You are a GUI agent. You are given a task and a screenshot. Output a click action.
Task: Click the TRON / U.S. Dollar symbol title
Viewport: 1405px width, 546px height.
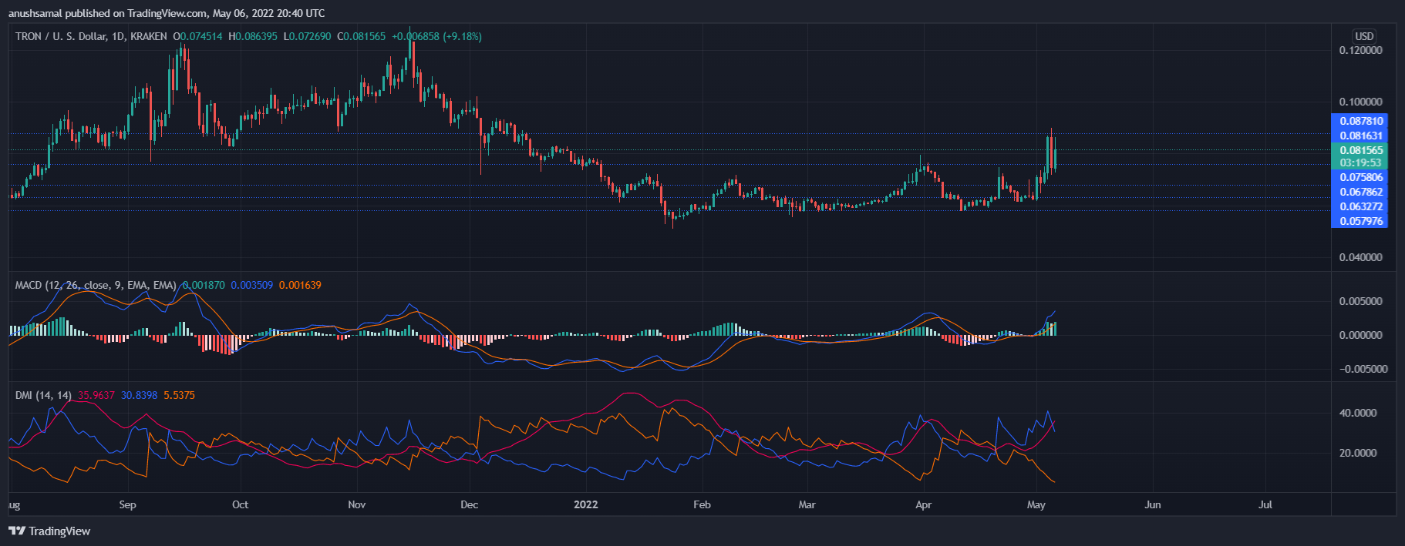[91, 36]
